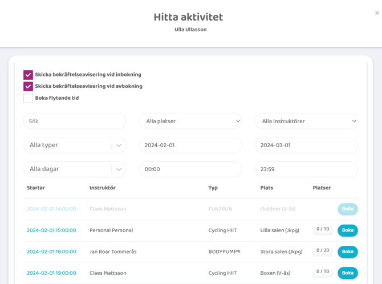
Task: Open the Alla platser dropdown
Action: (190, 121)
